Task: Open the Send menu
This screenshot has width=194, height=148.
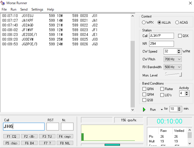Action: (24, 9)
